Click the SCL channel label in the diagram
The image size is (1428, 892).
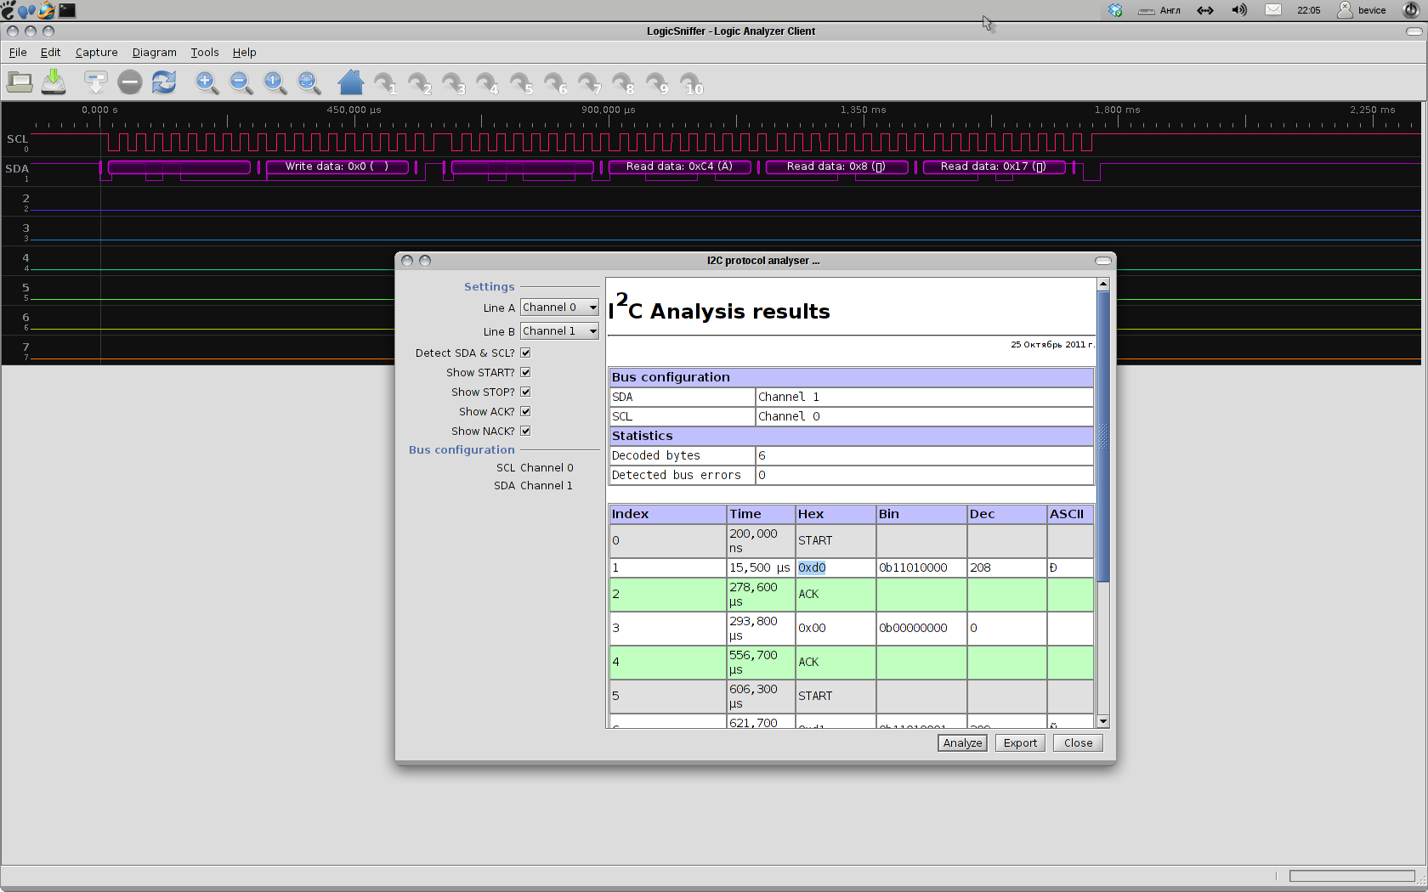17,138
